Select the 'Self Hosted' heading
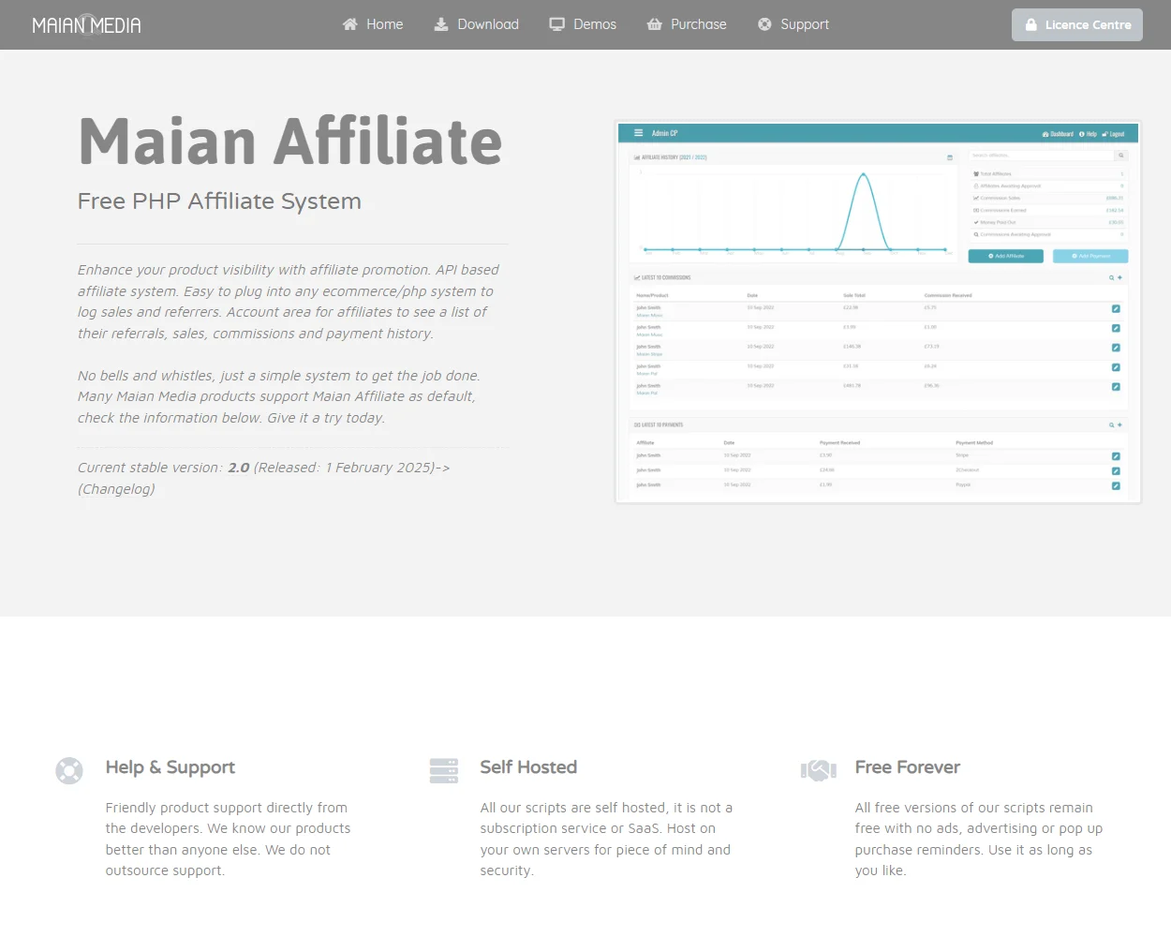The width and height of the screenshot is (1171, 937). coord(528,767)
